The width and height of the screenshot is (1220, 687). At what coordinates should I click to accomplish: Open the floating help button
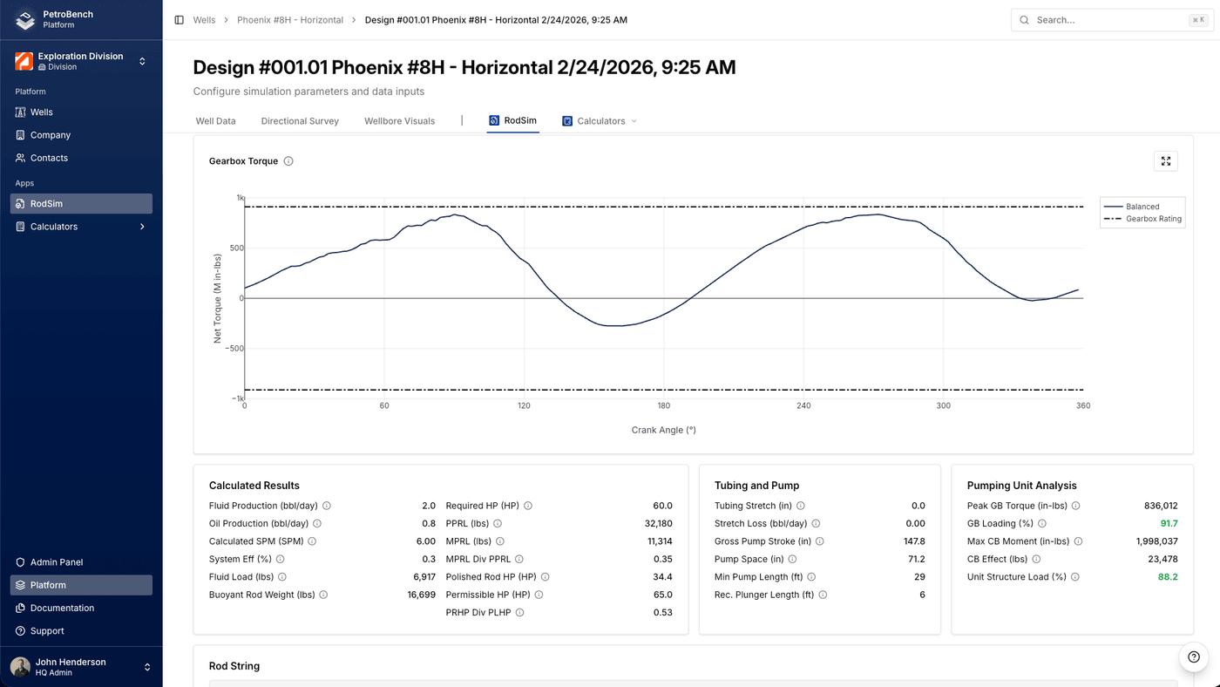(1192, 656)
